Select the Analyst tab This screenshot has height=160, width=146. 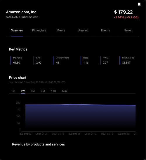click(x=83, y=30)
